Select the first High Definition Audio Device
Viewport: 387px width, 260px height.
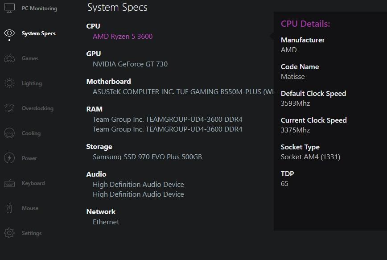pos(139,185)
